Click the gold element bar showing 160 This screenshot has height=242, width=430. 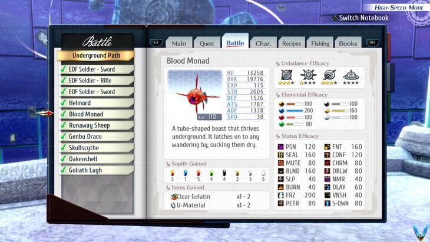pyautogui.click(x=340, y=111)
